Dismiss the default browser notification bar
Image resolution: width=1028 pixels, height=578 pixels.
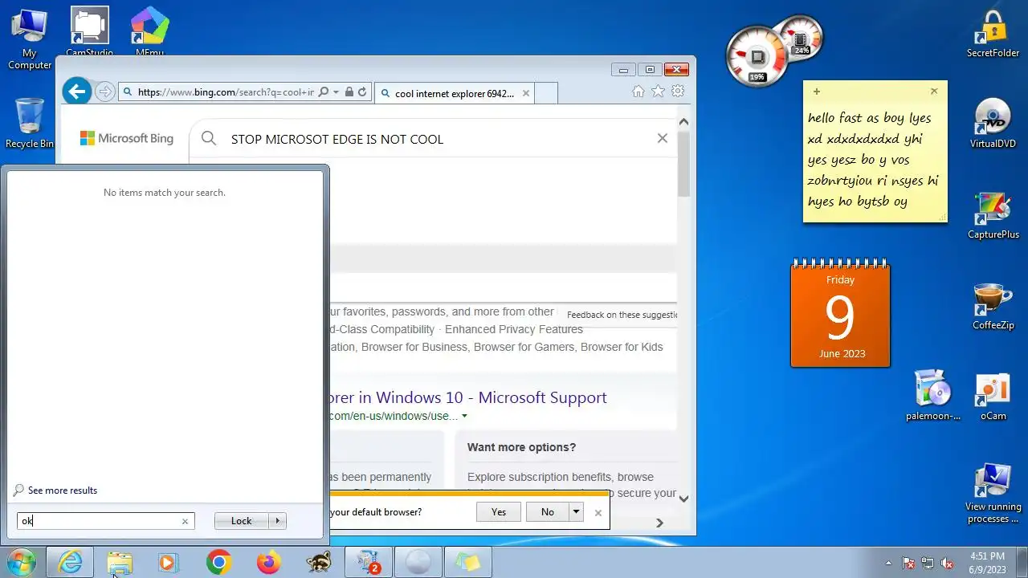[598, 513]
